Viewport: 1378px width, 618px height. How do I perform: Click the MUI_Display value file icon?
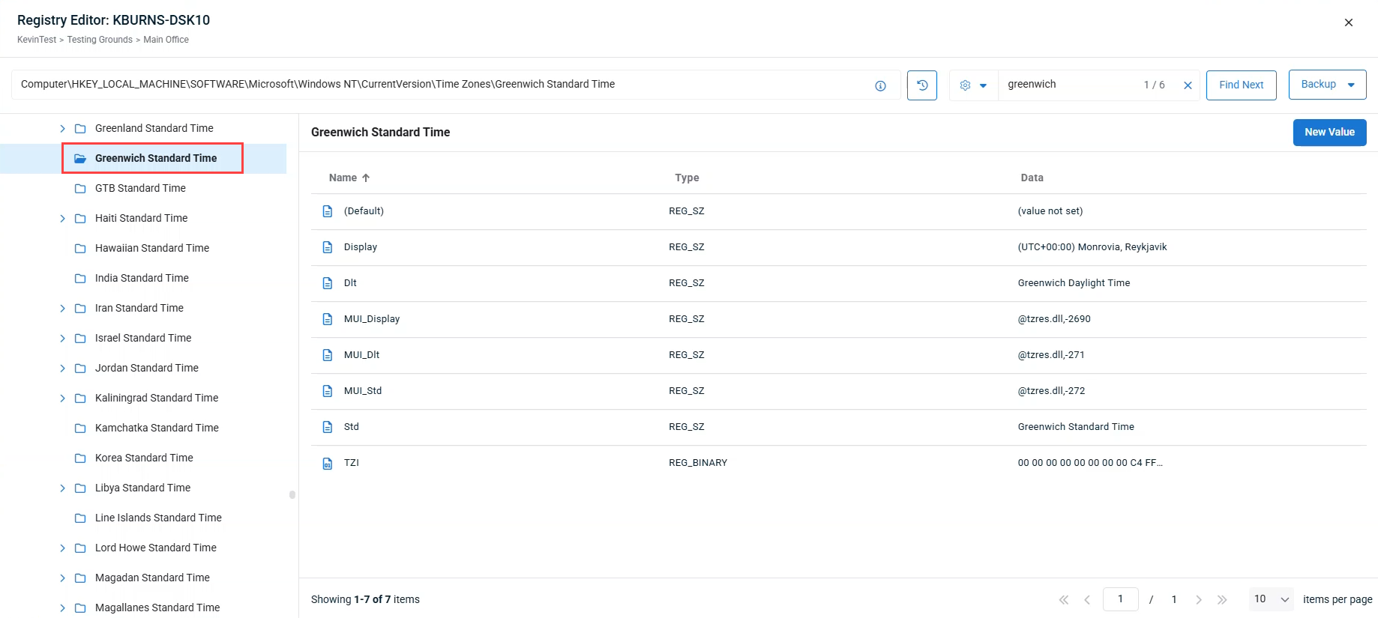[x=328, y=320]
